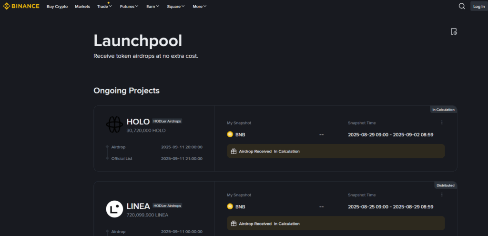The image size is (488, 236).
Task: Click the 30,720,000 HOLO amount
Action: 146,131
